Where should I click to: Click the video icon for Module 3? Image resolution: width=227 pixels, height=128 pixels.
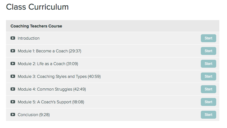coord(13,76)
